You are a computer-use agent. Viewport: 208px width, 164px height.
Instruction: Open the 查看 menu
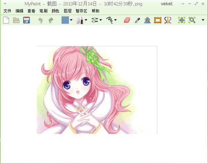coord(31,11)
